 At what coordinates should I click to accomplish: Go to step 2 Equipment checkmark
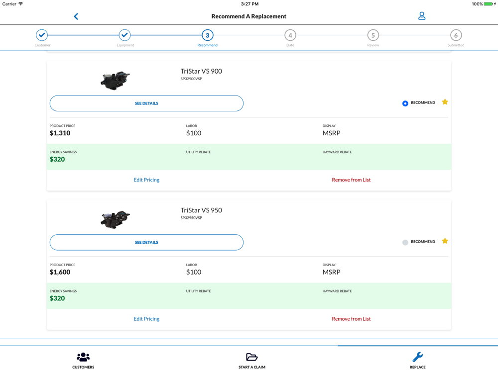click(125, 35)
